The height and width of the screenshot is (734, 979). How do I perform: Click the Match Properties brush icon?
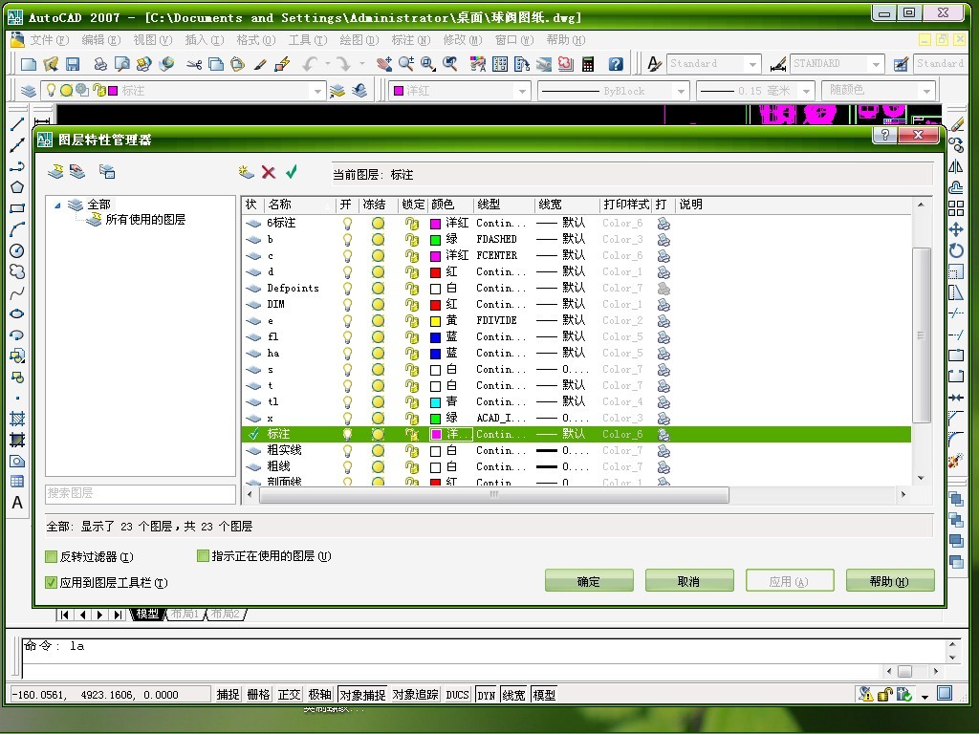coord(260,64)
